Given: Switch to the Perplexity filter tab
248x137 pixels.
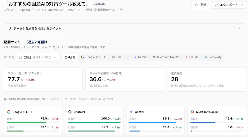Looking at the screenshot, I should [213, 57].
